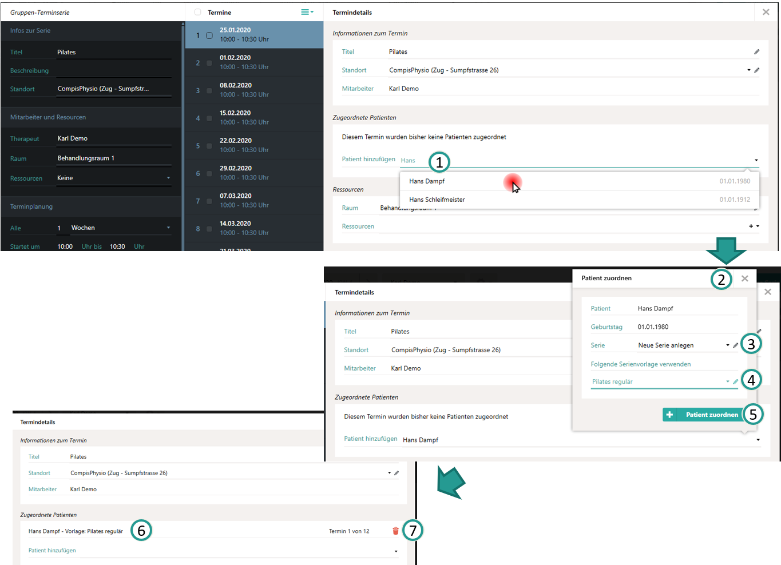The width and height of the screenshot is (781, 565).
Task: Select the 15.02.2020 appointment row
Action: (254, 118)
